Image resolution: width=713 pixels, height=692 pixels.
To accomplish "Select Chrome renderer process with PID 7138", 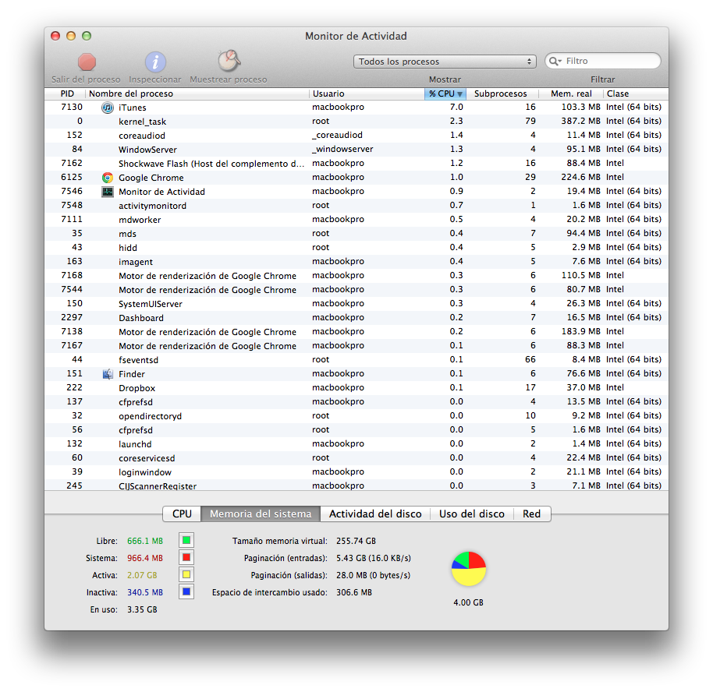I will point(356,332).
